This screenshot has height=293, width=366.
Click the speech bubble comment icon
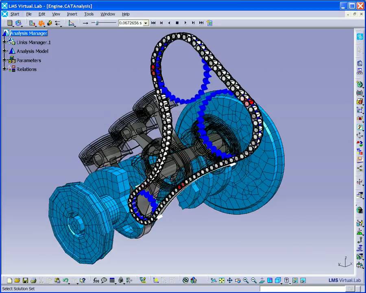point(104,280)
